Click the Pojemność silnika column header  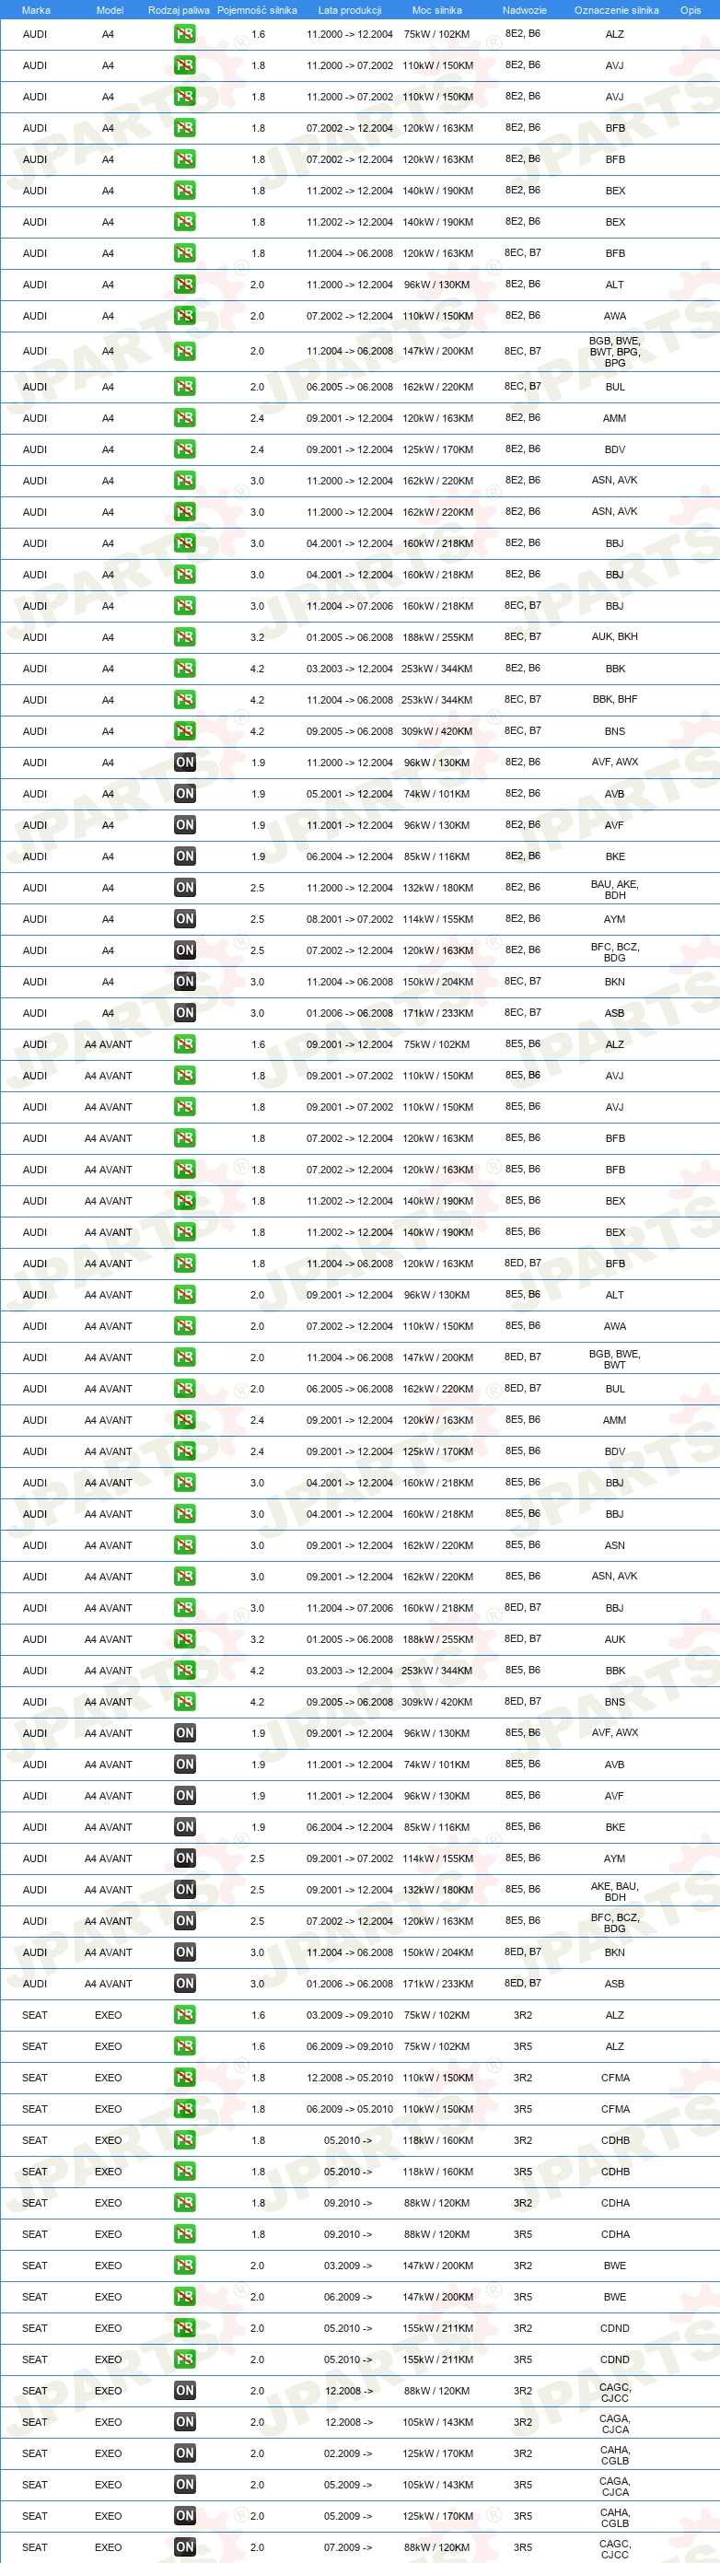258,10
